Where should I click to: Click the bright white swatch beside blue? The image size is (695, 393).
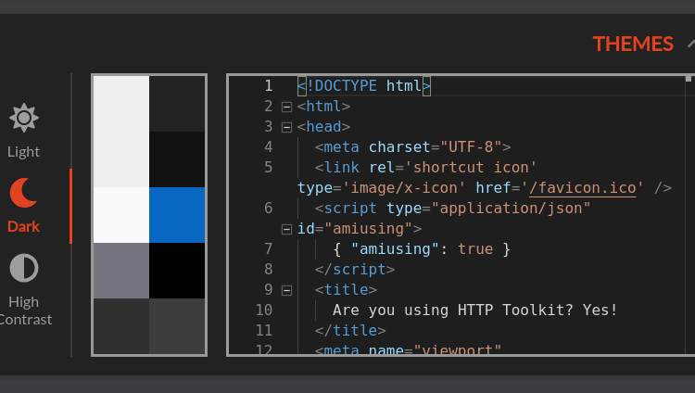[x=121, y=215]
